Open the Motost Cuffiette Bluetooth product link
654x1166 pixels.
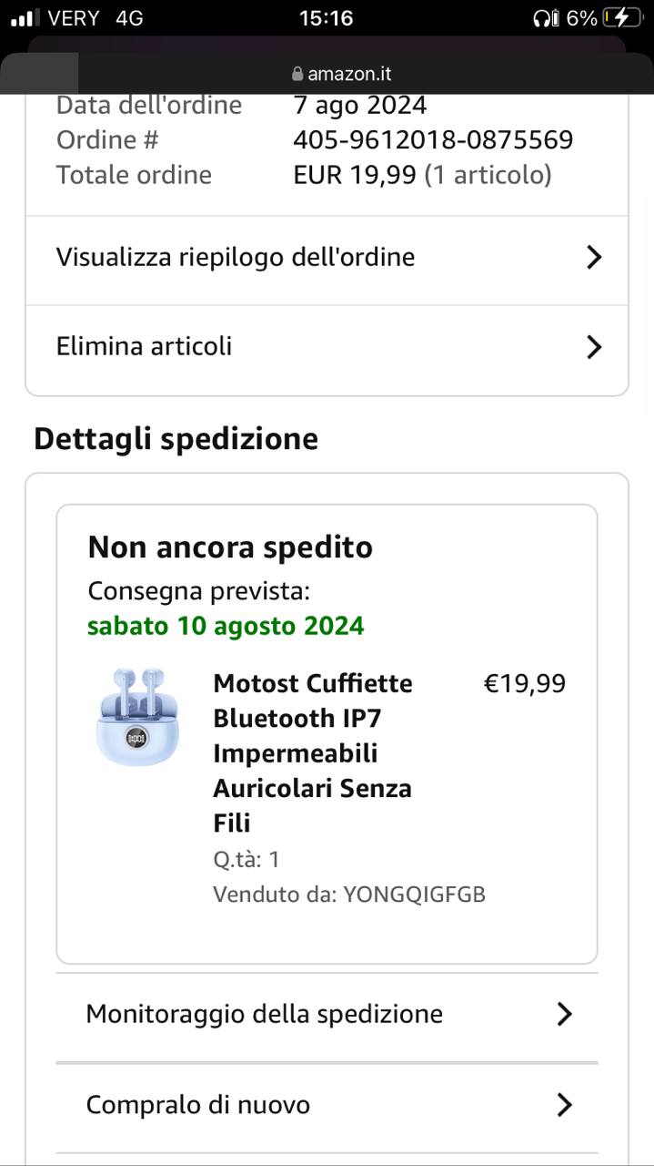tap(313, 752)
